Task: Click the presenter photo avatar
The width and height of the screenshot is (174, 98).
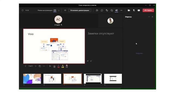Action: pos(110,21)
